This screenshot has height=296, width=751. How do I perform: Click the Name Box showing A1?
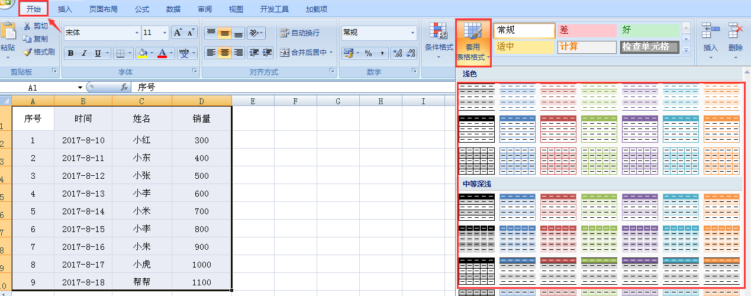pyautogui.click(x=38, y=88)
